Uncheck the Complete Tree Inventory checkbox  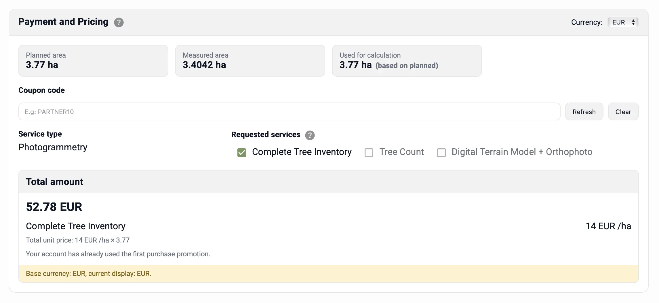point(241,152)
